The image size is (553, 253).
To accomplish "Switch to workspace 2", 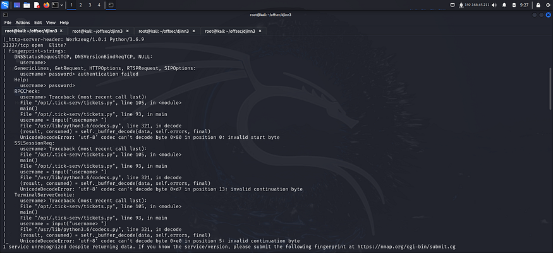I will click(81, 5).
